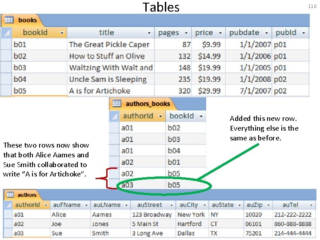Click the authors_books table datasheet icon

pos(117,103)
